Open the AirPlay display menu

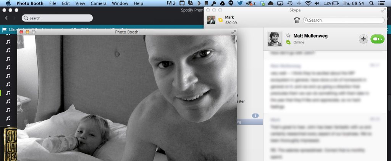pyautogui.click(x=280, y=3)
